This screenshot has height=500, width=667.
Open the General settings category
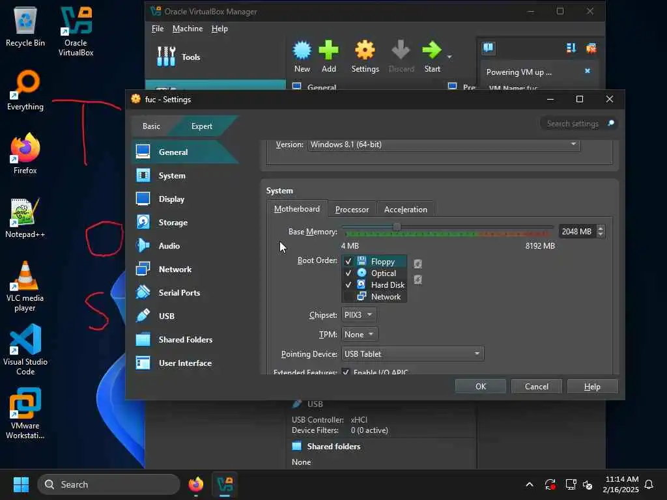(184, 152)
